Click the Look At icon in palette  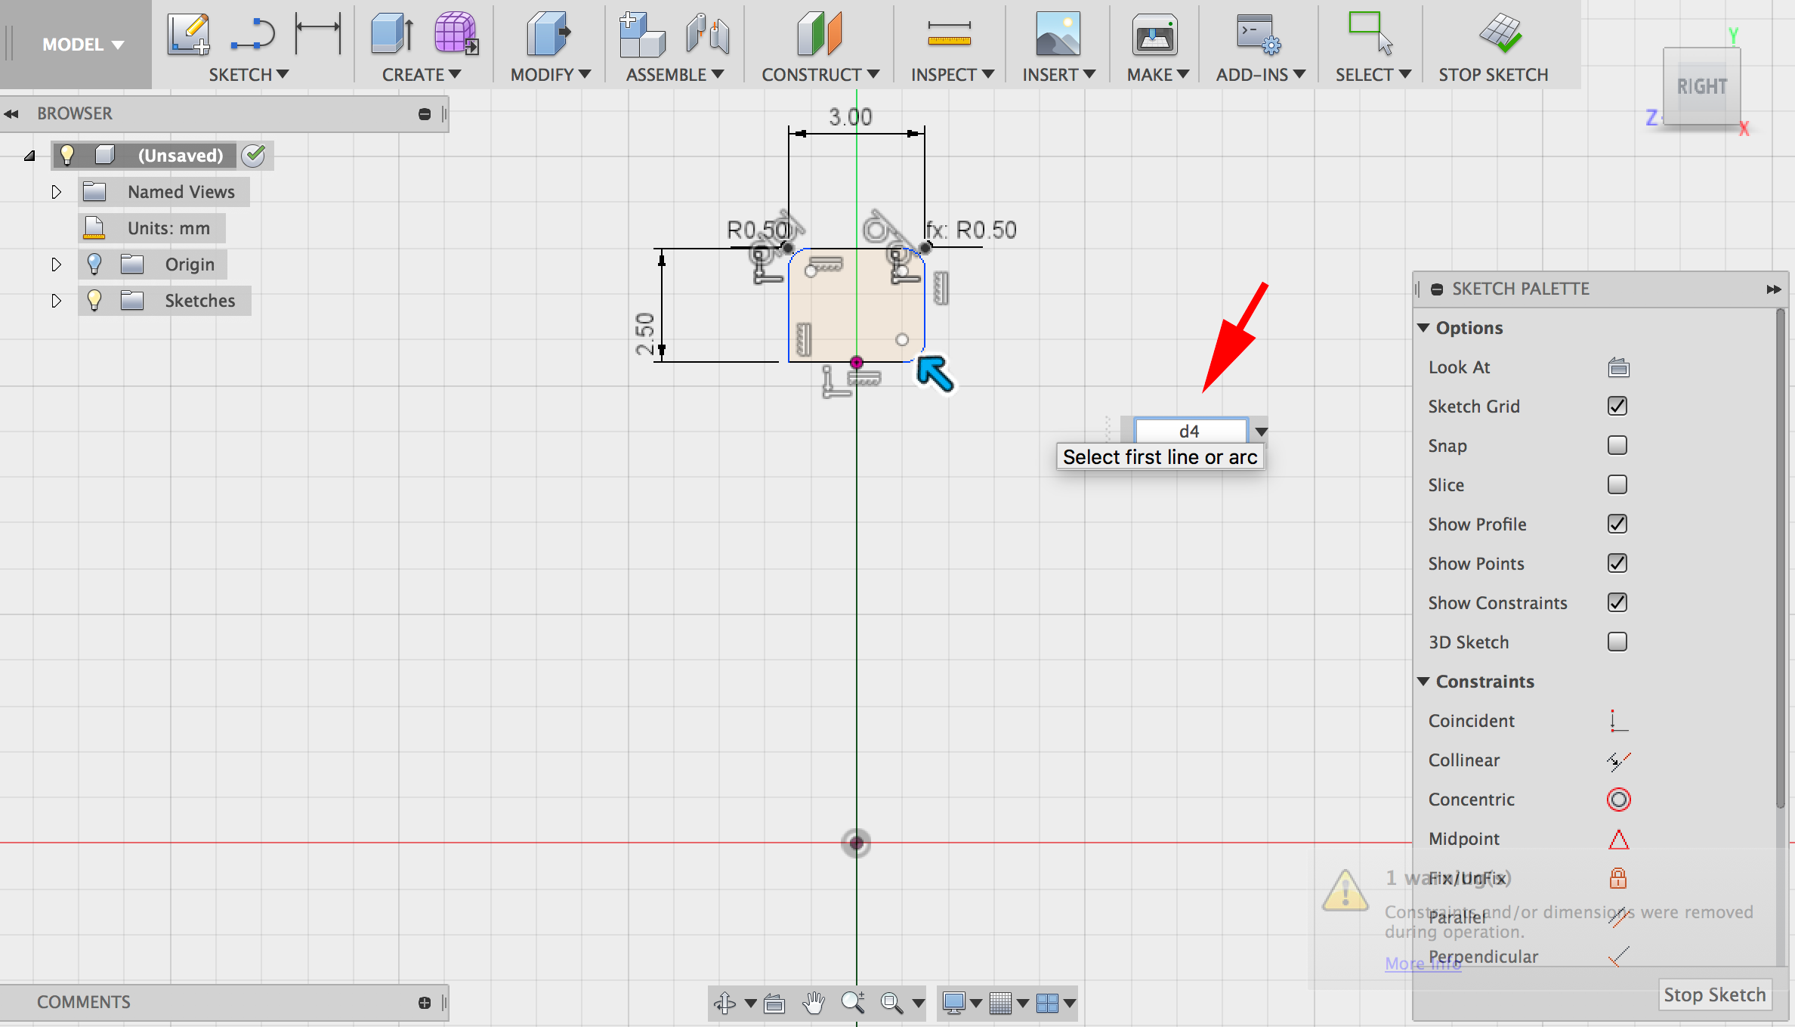tap(1618, 368)
